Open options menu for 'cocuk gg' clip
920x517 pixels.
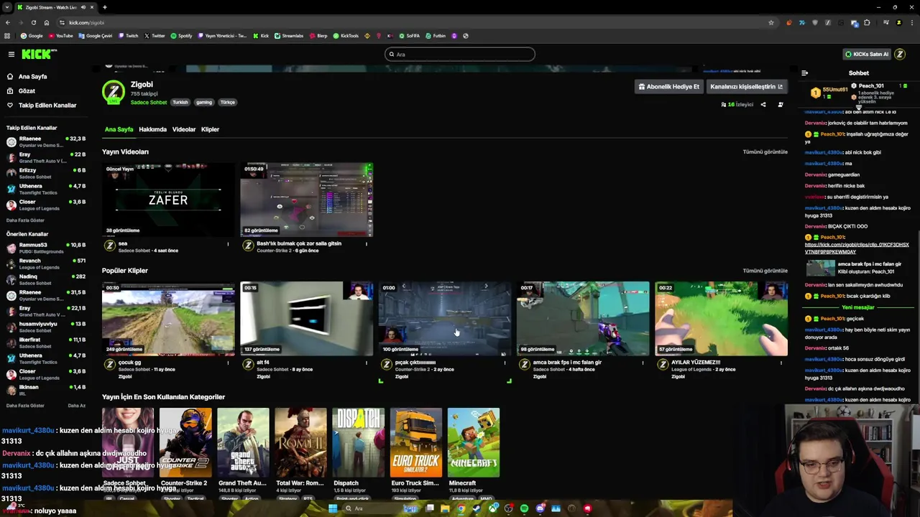(x=228, y=363)
